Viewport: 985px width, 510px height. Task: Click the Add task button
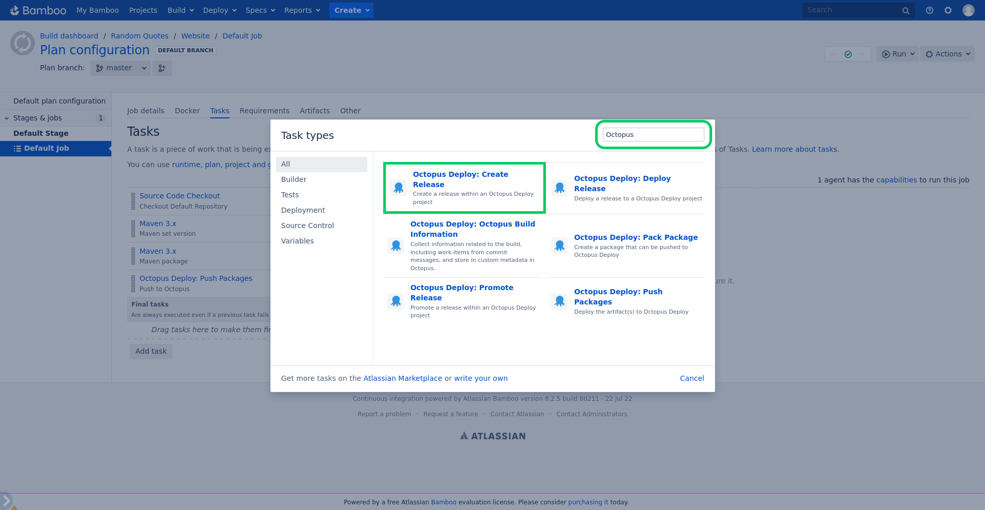coord(151,352)
